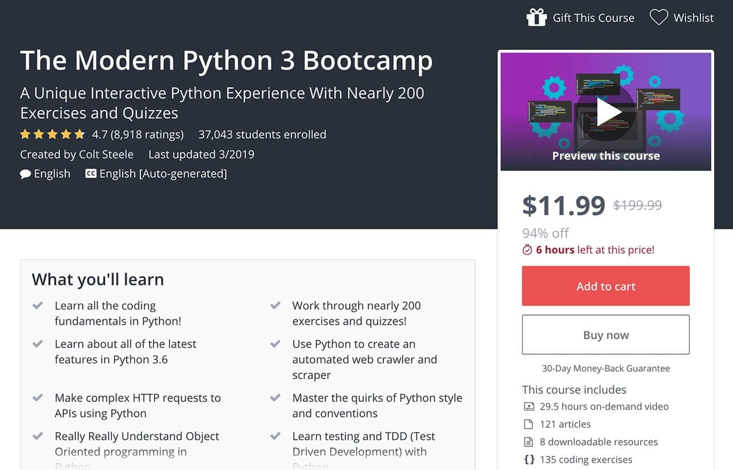The height and width of the screenshot is (470, 733).
Task: Click the Wishlist heart icon
Action: 659,18
